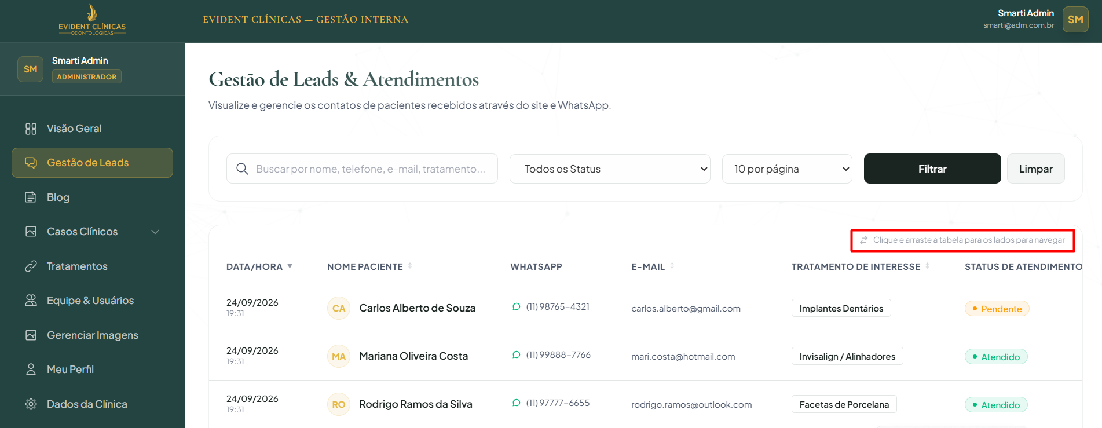Image resolution: width=1102 pixels, height=428 pixels.
Task: Click email mari.costa@hotmail.com
Action: pyautogui.click(x=683, y=357)
